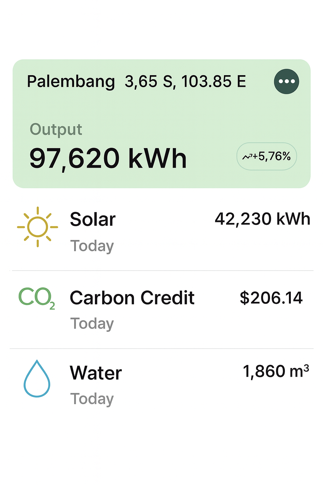
Task: Click the 3,65 S, 103.85 E coordinates
Action: pos(185,81)
